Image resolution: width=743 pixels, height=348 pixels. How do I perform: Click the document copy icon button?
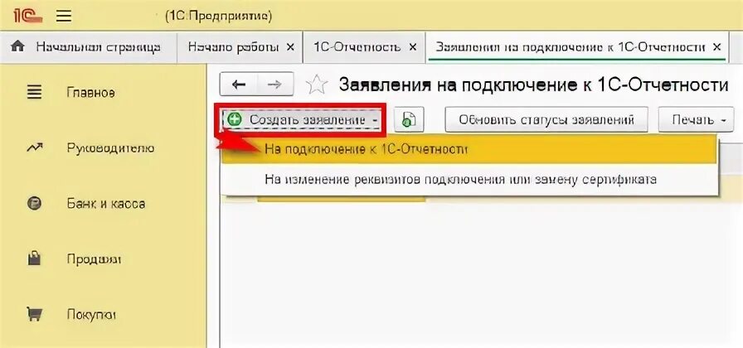409,119
